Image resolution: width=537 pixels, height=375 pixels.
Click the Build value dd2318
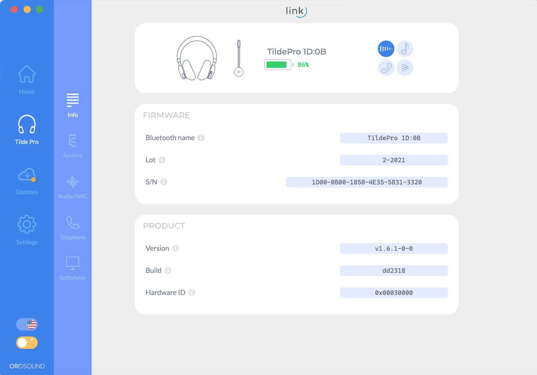pos(394,271)
